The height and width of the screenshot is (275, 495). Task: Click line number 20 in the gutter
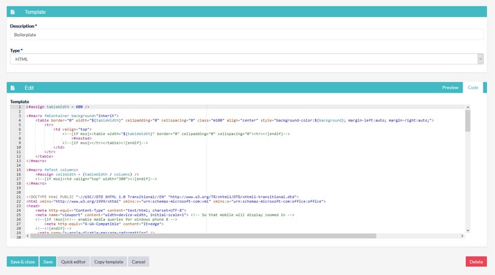tap(18, 192)
